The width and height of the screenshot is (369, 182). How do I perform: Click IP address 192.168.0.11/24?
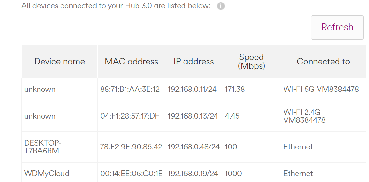pyautogui.click(x=192, y=89)
